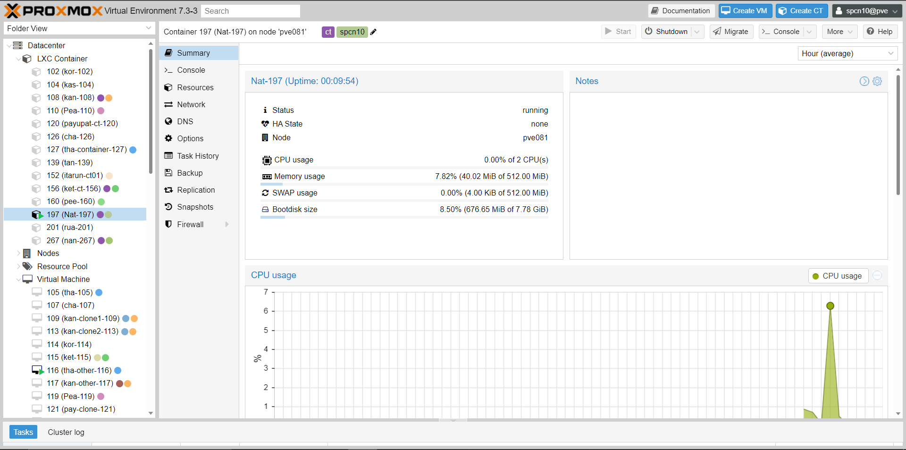Open the Backup section

pyautogui.click(x=189, y=173)
